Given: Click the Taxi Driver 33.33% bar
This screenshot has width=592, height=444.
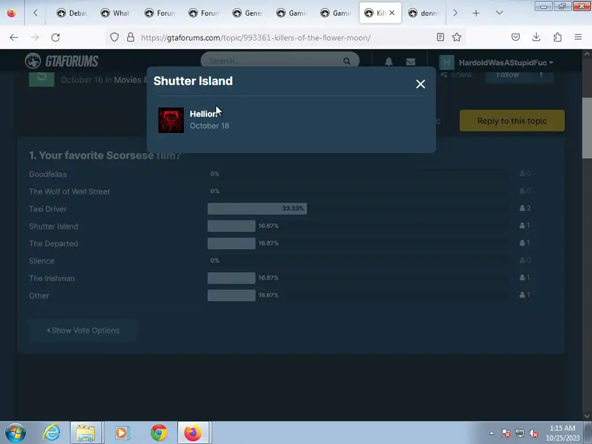Looking at the screenshot, I should [x=257, y=208].
